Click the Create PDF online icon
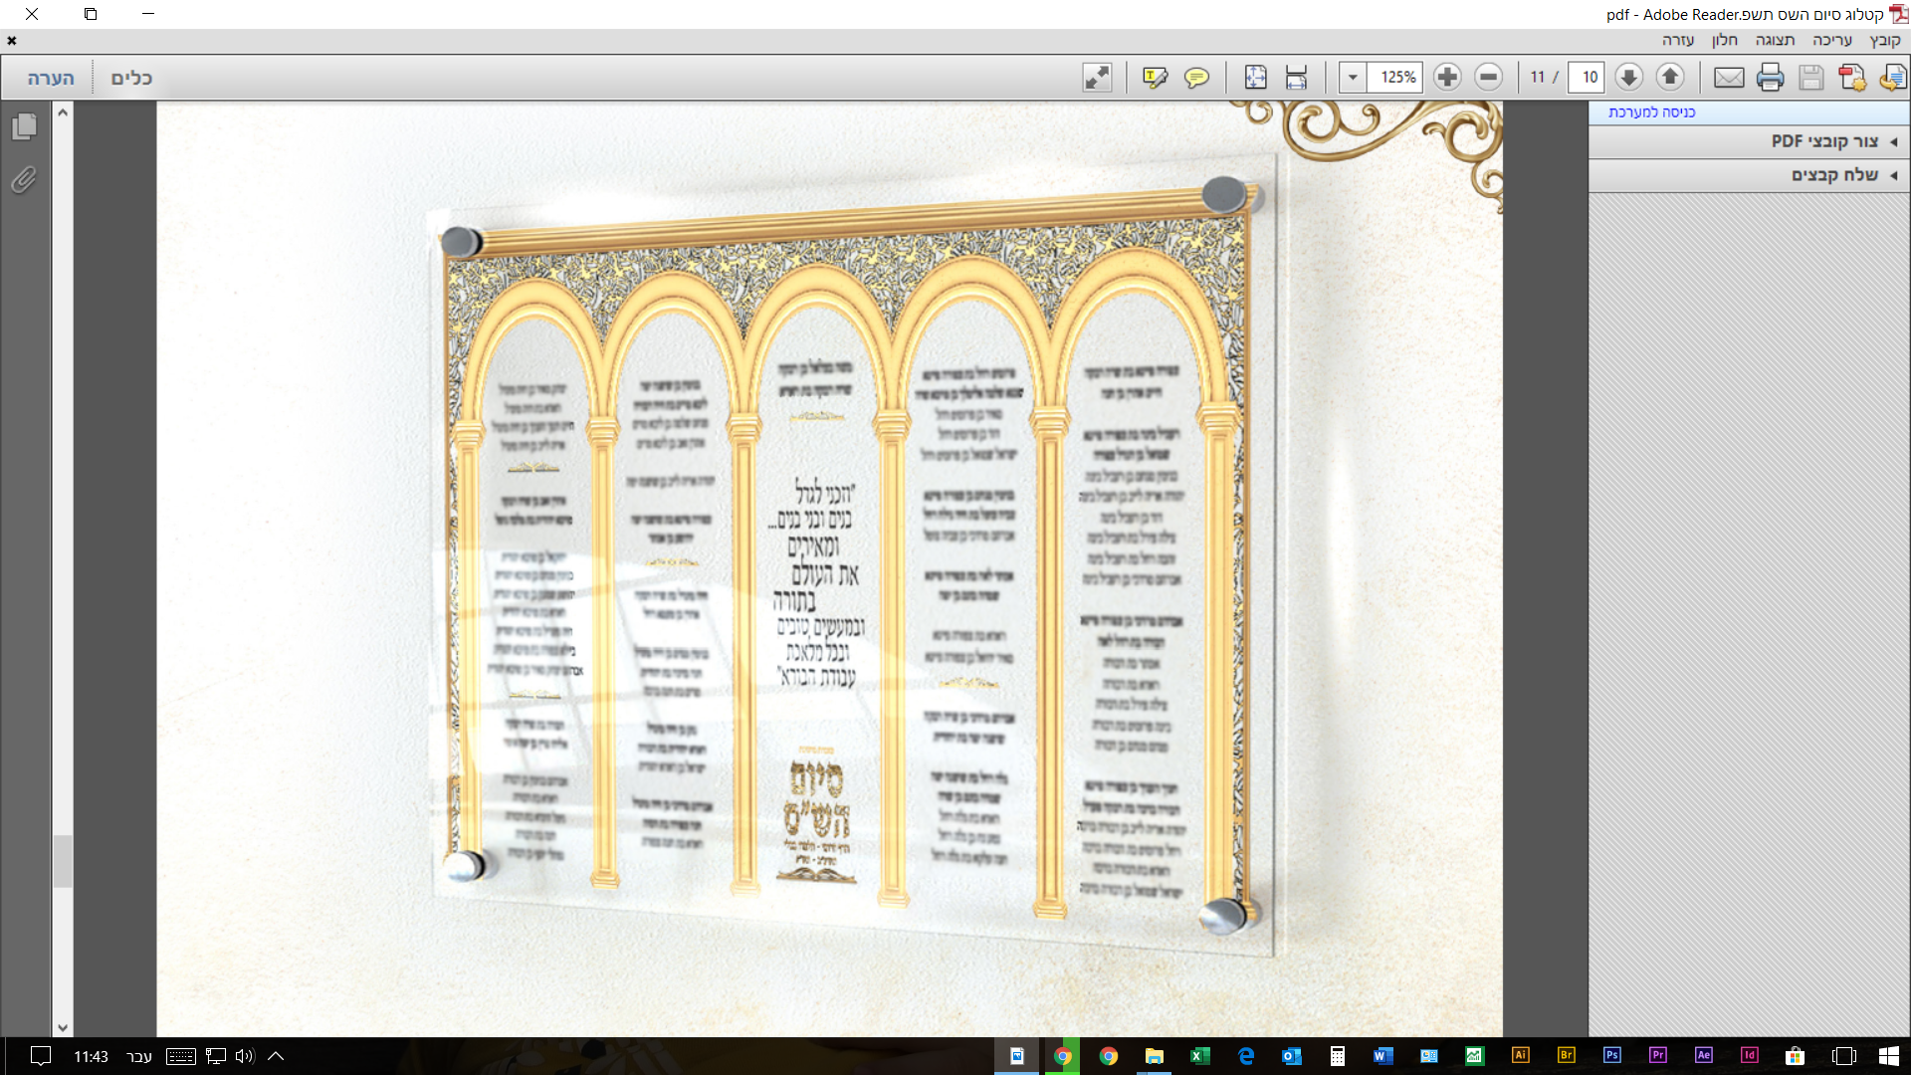Viewport: 1911px width, 1075px height. pos(1852,78)
